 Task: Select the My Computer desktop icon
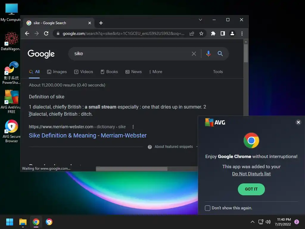click(x=11, y=13)
